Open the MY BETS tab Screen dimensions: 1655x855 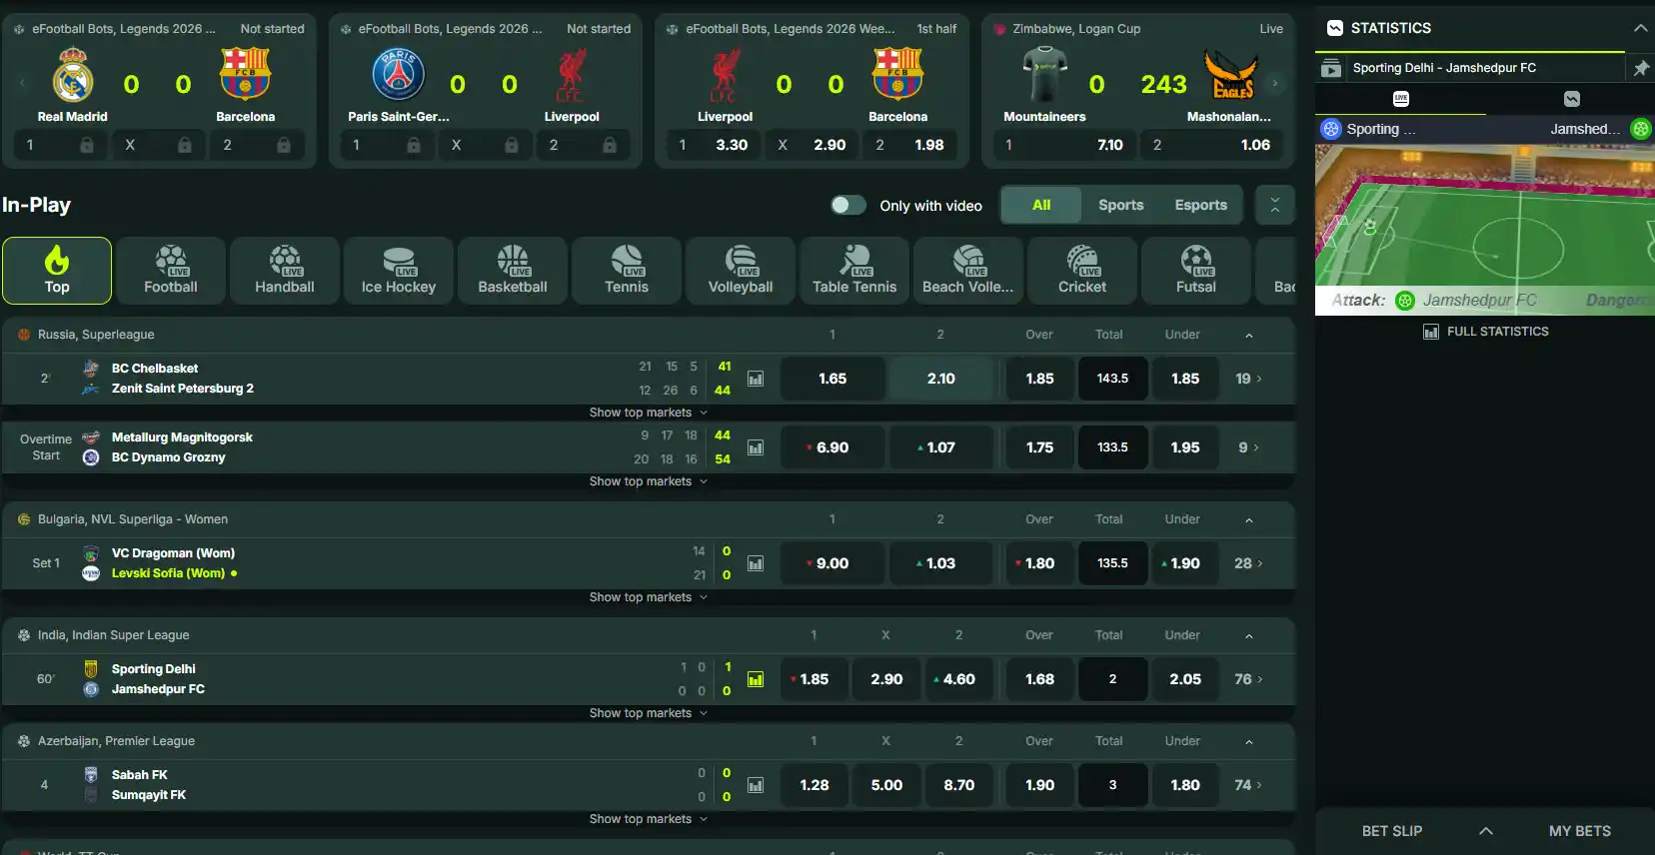pyautogui.click(x=1579, y=831)
